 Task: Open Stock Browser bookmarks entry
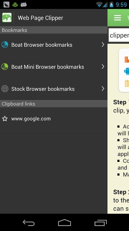click(54, 89)
